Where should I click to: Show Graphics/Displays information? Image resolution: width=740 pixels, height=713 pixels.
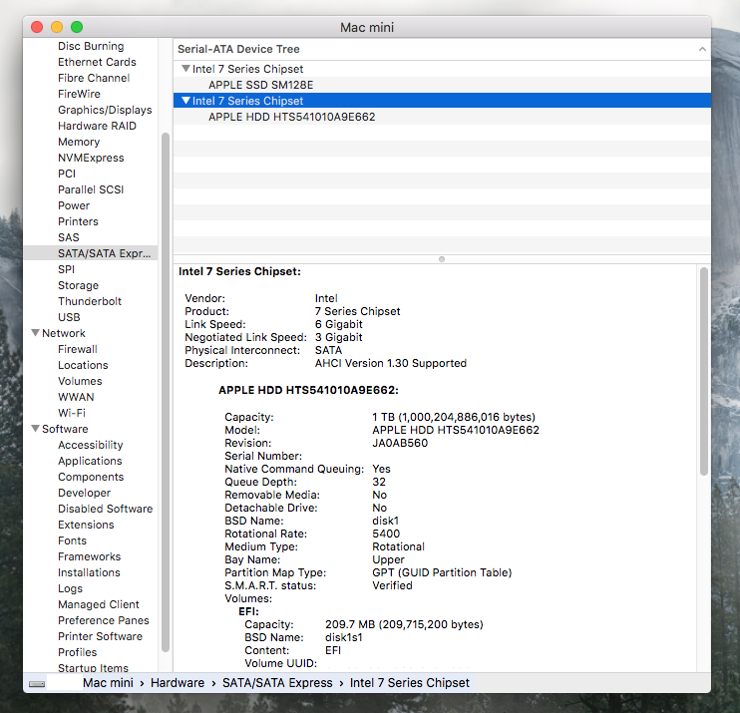[x=105, y=110]
